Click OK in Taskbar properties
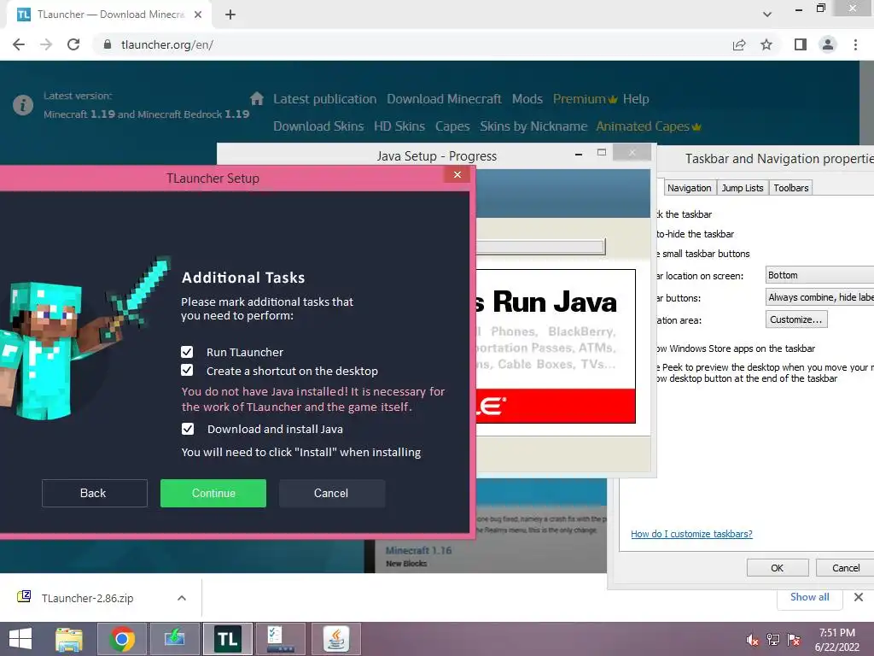 coord(778,568)
